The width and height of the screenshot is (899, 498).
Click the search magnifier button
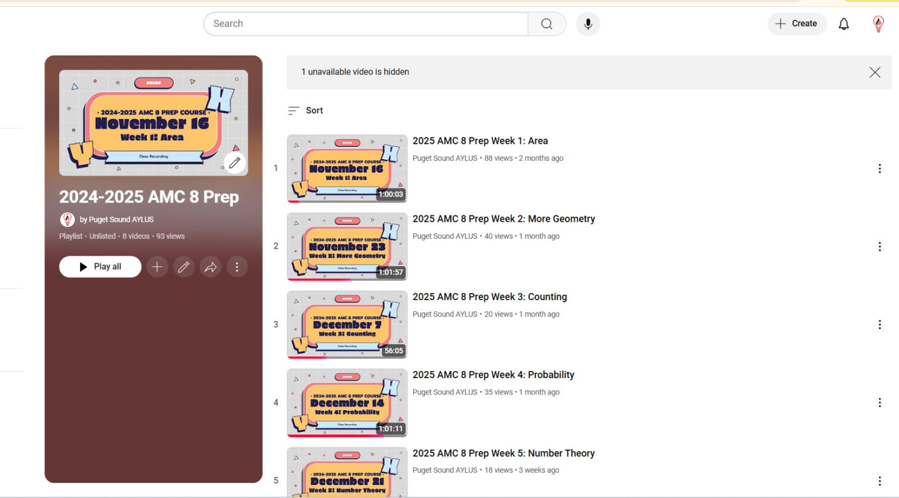(x=547, y=24)
